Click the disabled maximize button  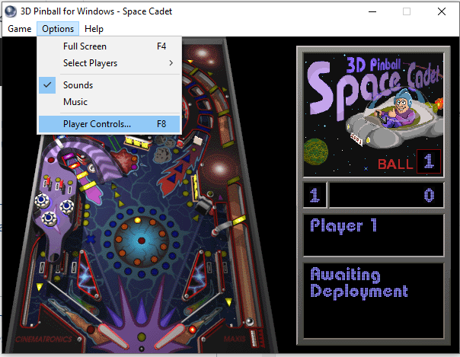407,11
